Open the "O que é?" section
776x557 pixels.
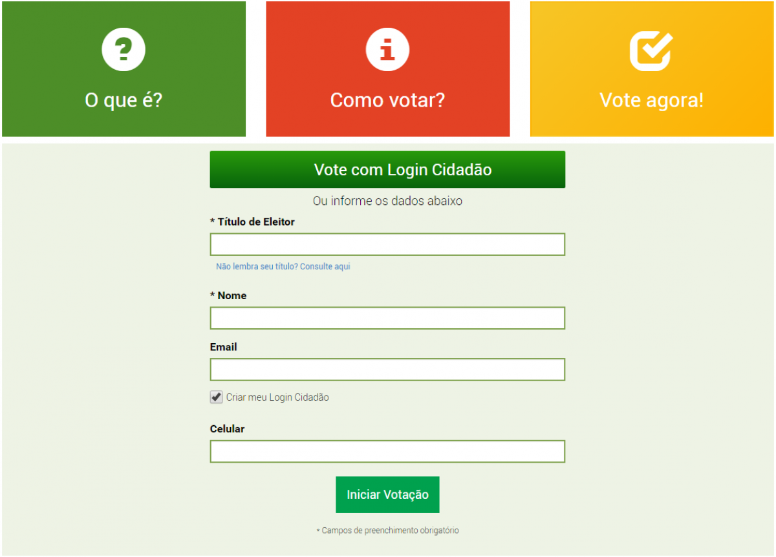coord(124,100)
